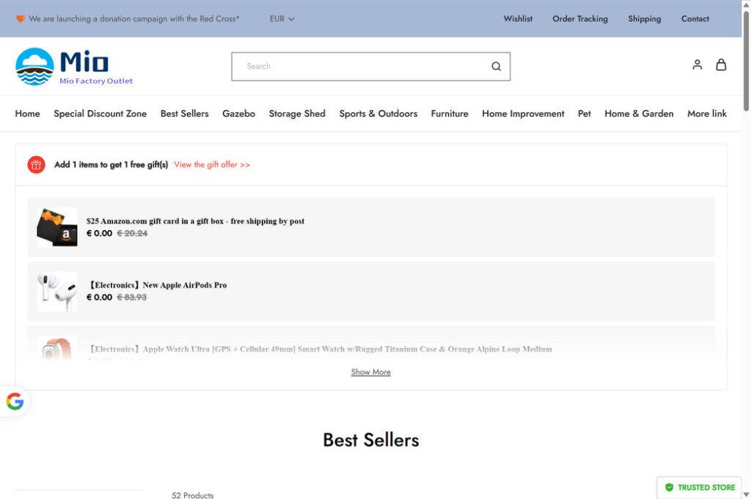Click the red gift box icon
Image resolution: width=751 pixels, height=499 pixels.
[37, 165]
